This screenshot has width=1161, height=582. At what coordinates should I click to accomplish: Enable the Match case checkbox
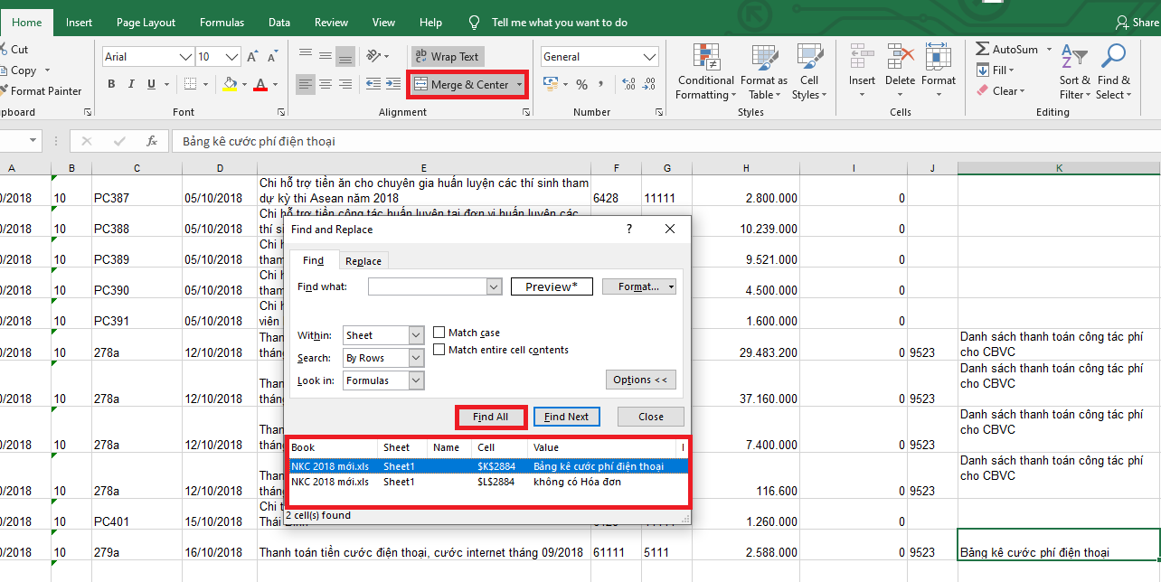tap(439, 333)
